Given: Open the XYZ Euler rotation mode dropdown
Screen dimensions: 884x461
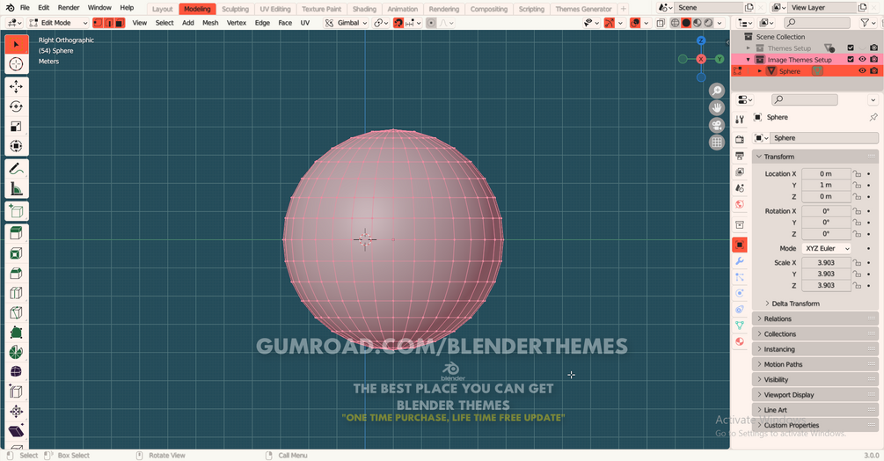Looking at the screenshot, I should pos(826,248).
